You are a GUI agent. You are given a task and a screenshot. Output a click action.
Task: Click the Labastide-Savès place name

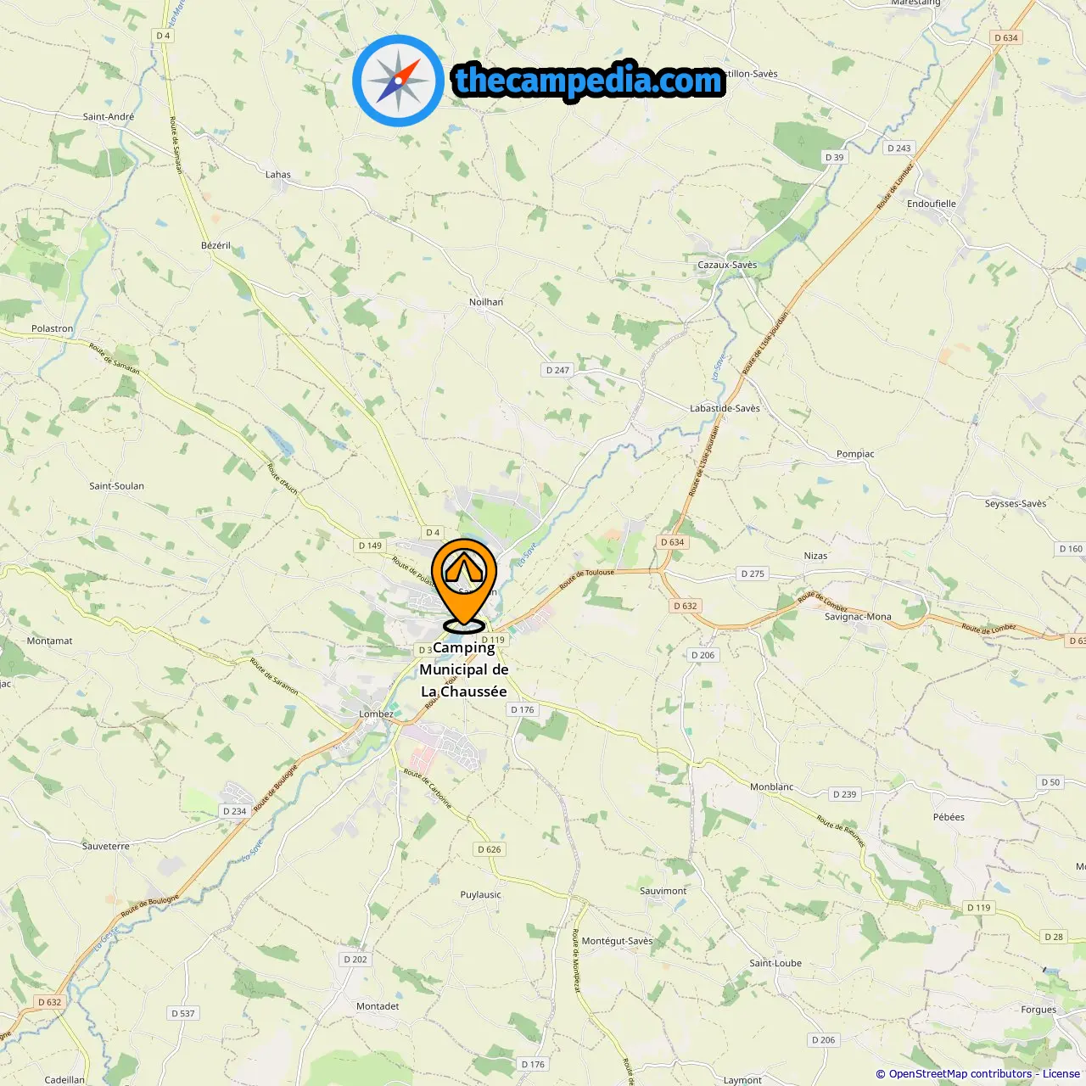coord(725,408)
